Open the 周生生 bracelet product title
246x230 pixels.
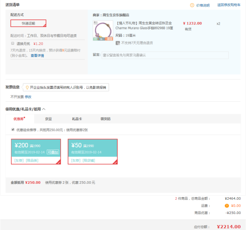point(144,25)
